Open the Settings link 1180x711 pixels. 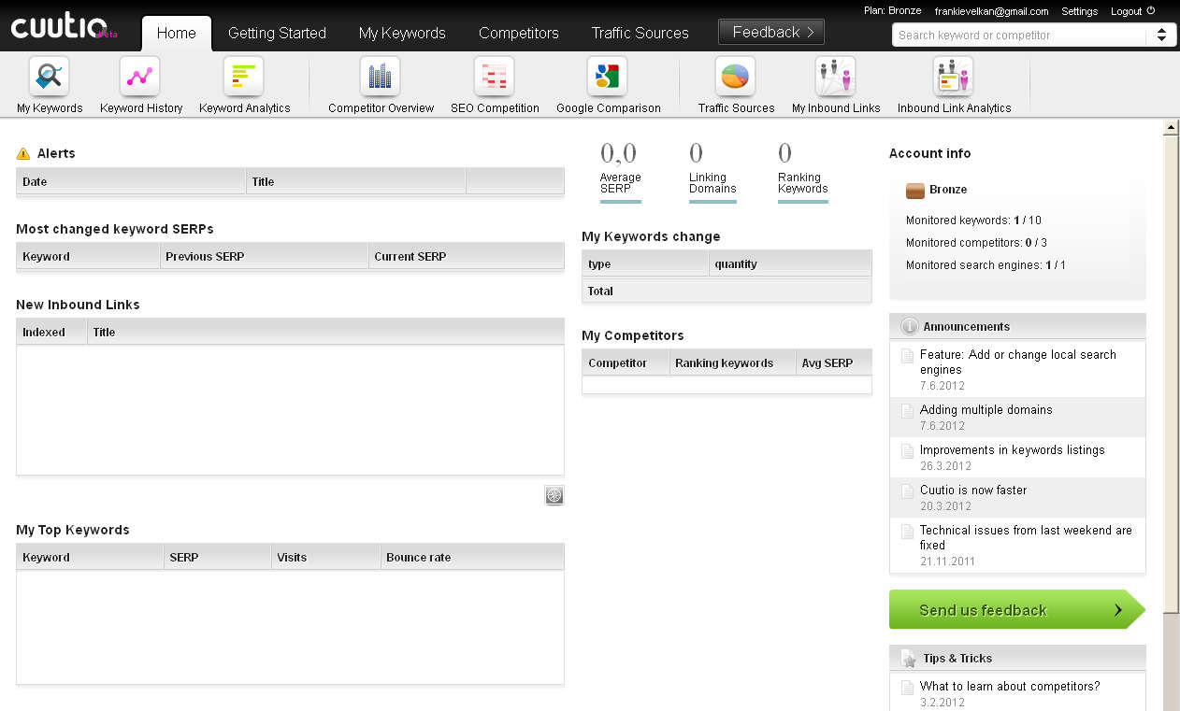(1079, 11)
